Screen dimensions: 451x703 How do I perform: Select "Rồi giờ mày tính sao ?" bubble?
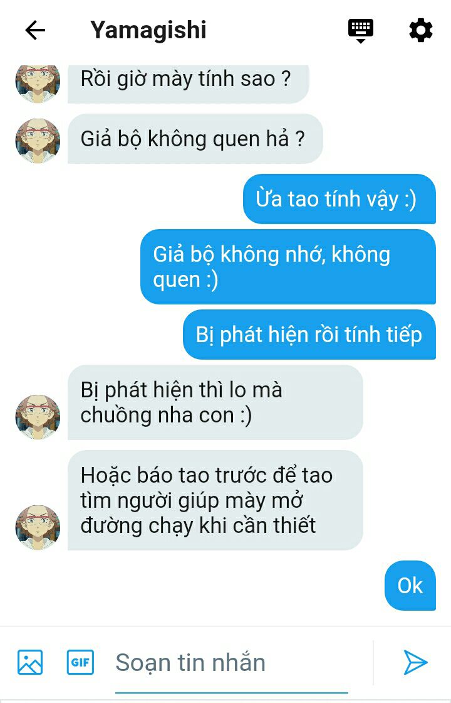[x=189, y=84]
